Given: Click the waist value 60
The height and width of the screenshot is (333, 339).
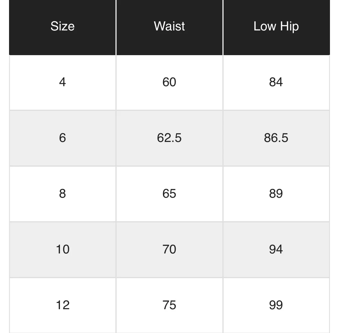Looking at the screenshot, I should pos(169,82).
